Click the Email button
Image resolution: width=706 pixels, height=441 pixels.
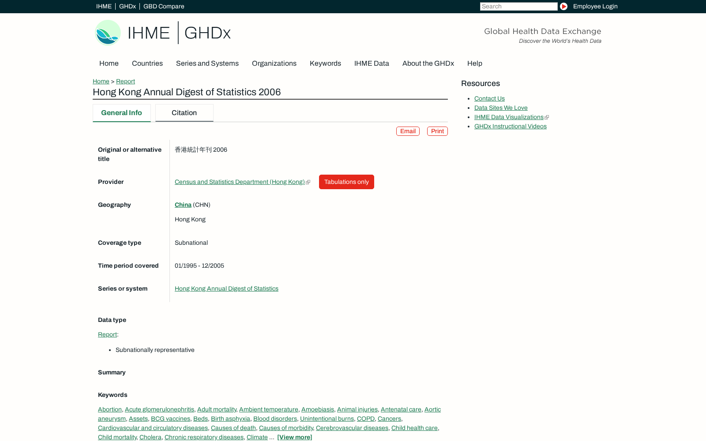(408, 131)
